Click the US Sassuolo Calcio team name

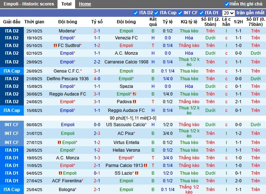[x=126, y=125]
